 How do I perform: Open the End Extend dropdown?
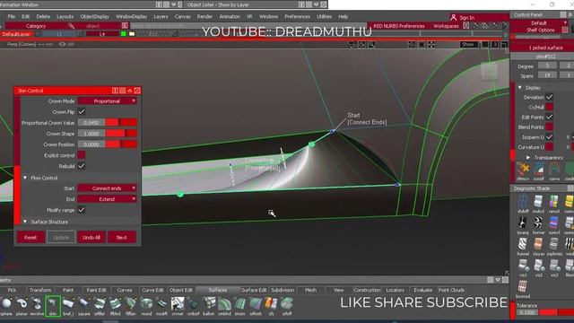[x=108, y=199]
